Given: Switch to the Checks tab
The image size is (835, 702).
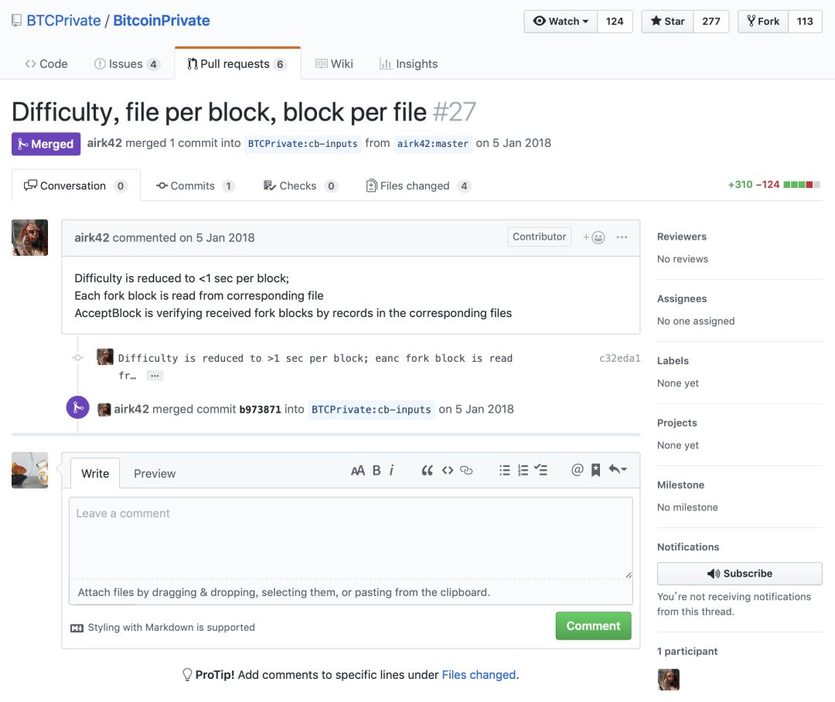Looking at the screenshot, I should coord(300,186).
